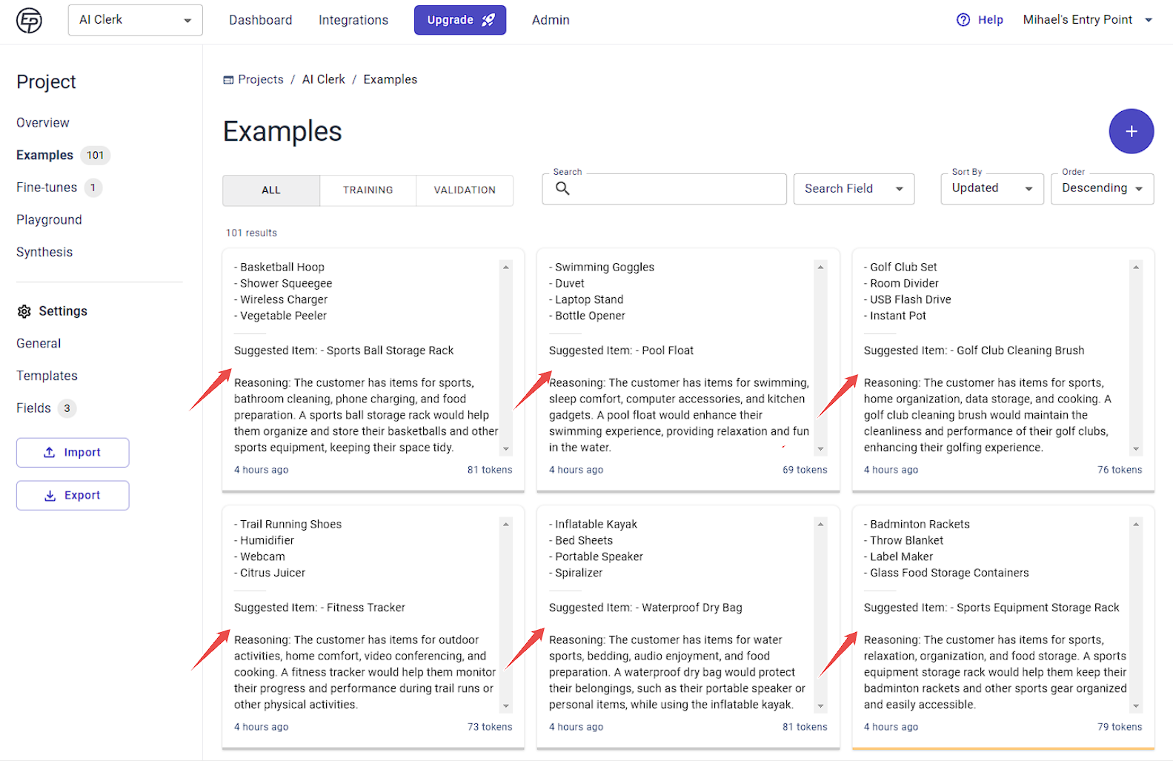Switch to the VALIDATION tab
This screenshot has height=761, width=1173.
click(x=465, y=190)
